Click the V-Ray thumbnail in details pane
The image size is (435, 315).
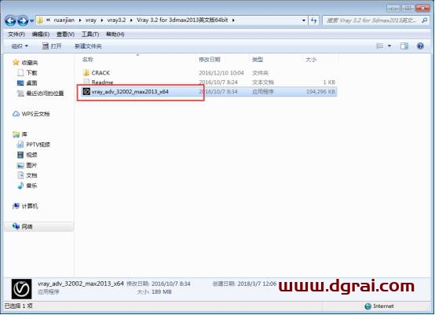pos(21,289)
